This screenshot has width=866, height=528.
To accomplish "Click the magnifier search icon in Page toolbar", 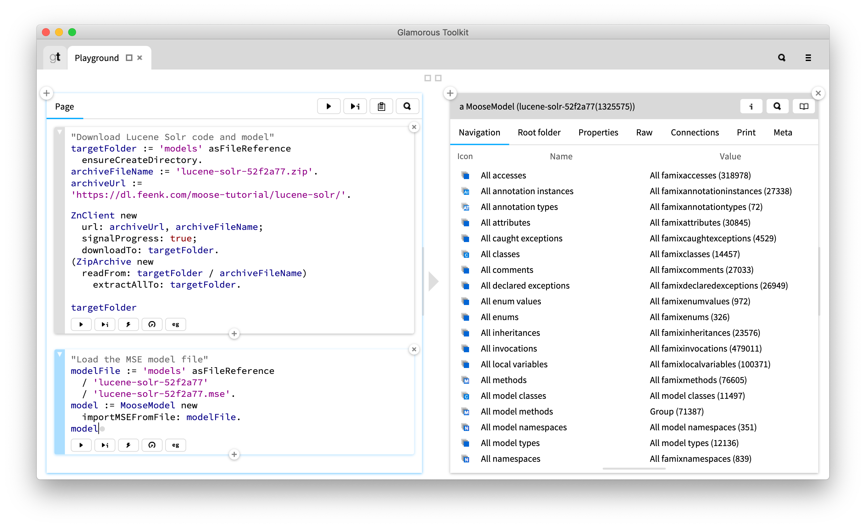I will 407,106.
